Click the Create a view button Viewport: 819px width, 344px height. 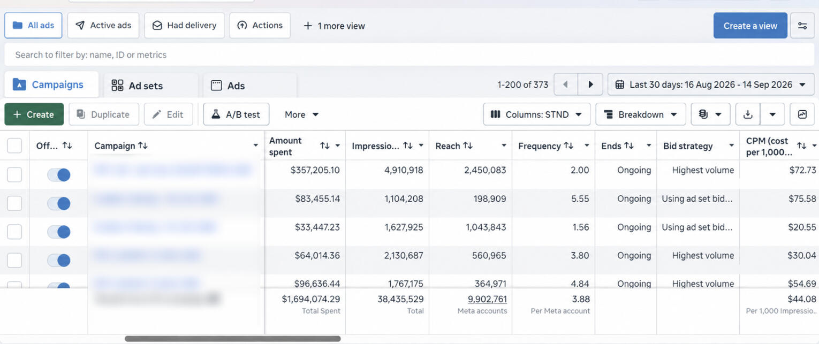click(x=750, y=26)
